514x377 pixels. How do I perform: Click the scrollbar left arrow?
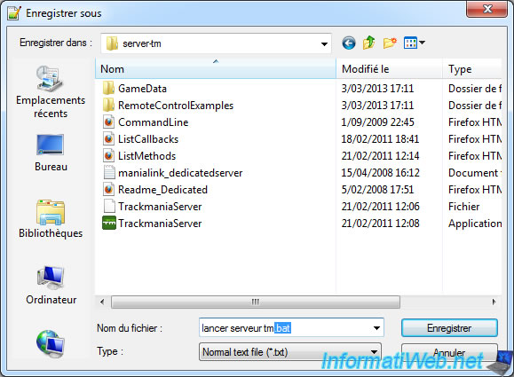click(102, 302)
